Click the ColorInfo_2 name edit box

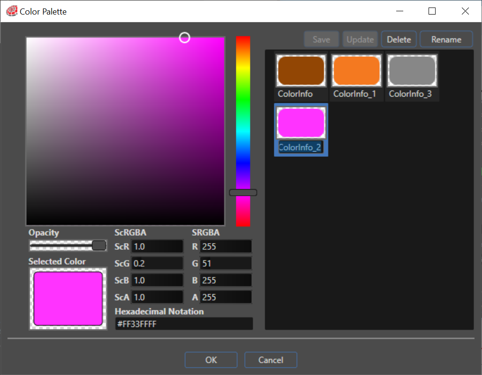301,147
